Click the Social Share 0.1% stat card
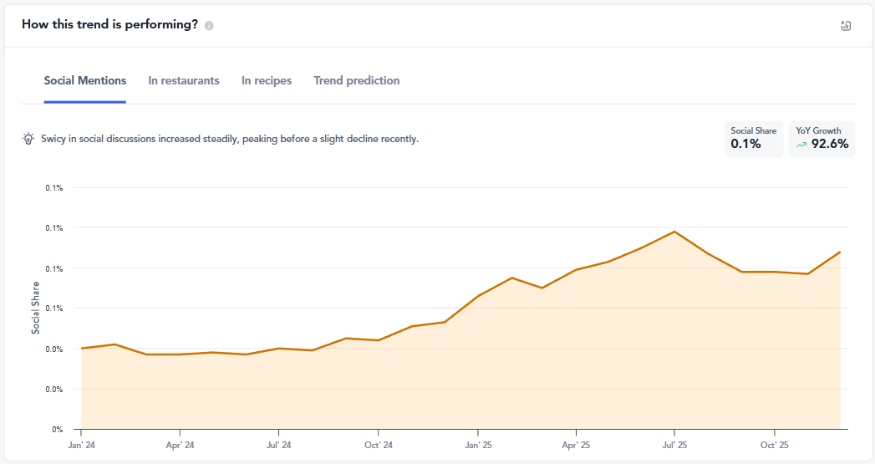Image resolution: width=875 pixels, height=464 pixels. pyautogui.click(x=753, y=139)
